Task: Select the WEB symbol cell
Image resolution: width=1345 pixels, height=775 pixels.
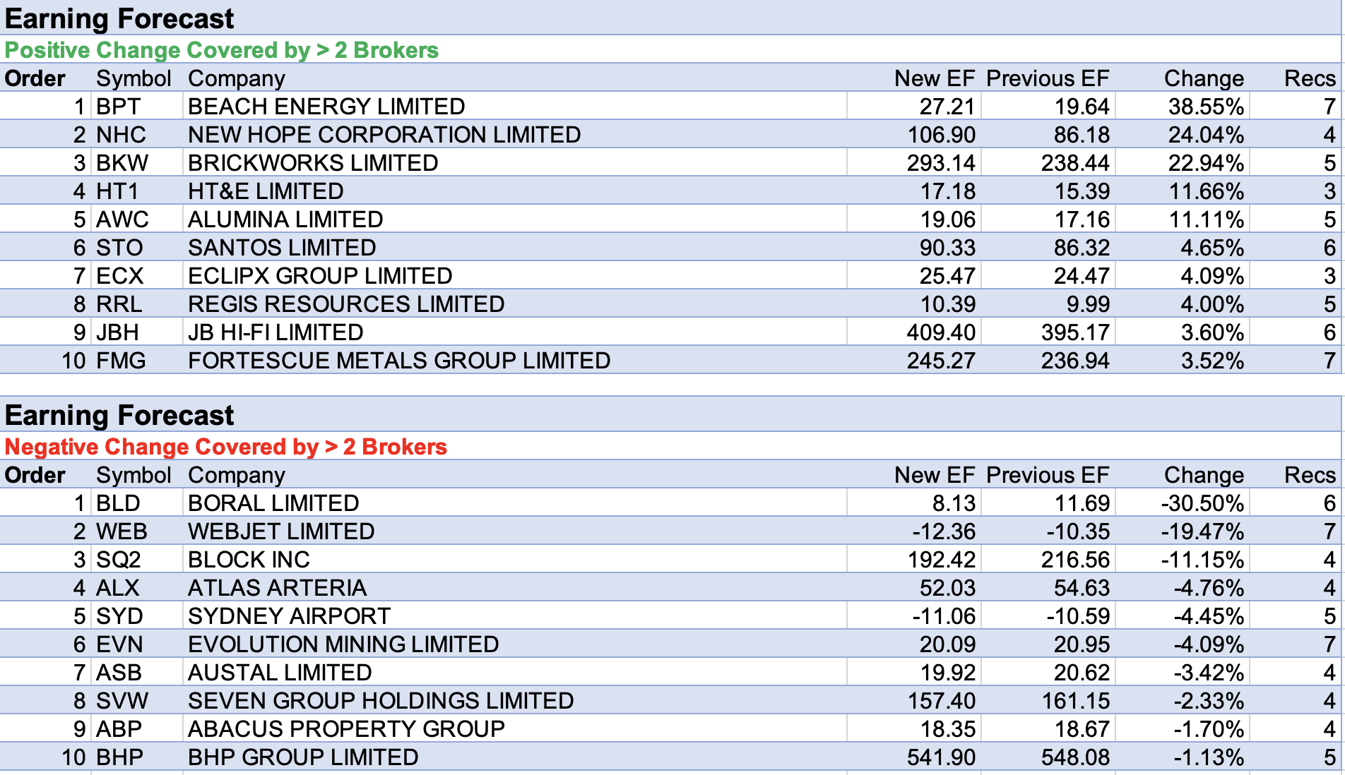Action: [122, 531]
